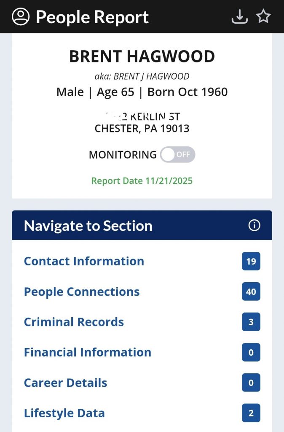Click the profile icon beside People Report

(21, 17)
